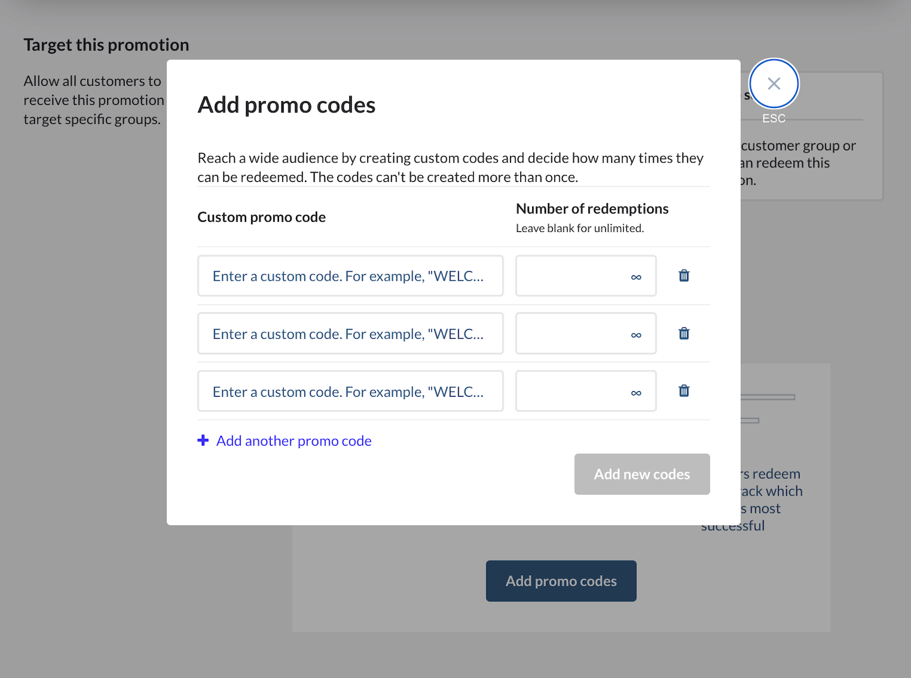Click the Custom promo code column header
The image size is (911, 678).
pyautogui.click(x=261, y=217)
